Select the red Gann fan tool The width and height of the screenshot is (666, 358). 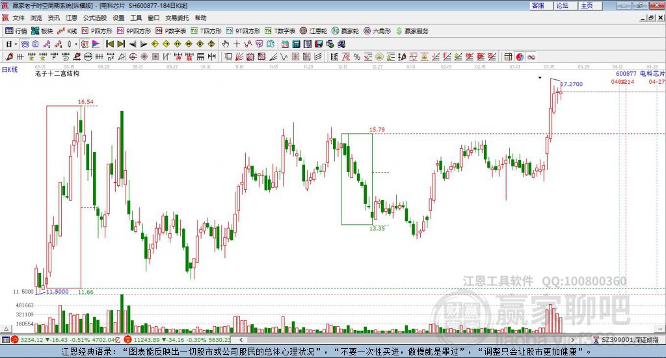click(x=239, y=57)
